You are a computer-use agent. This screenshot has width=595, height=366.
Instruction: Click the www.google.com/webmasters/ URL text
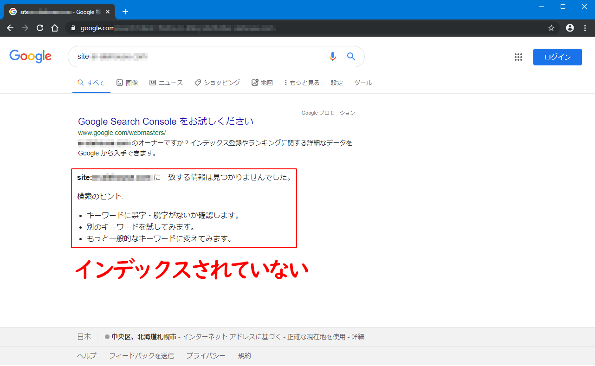point(122,133)
